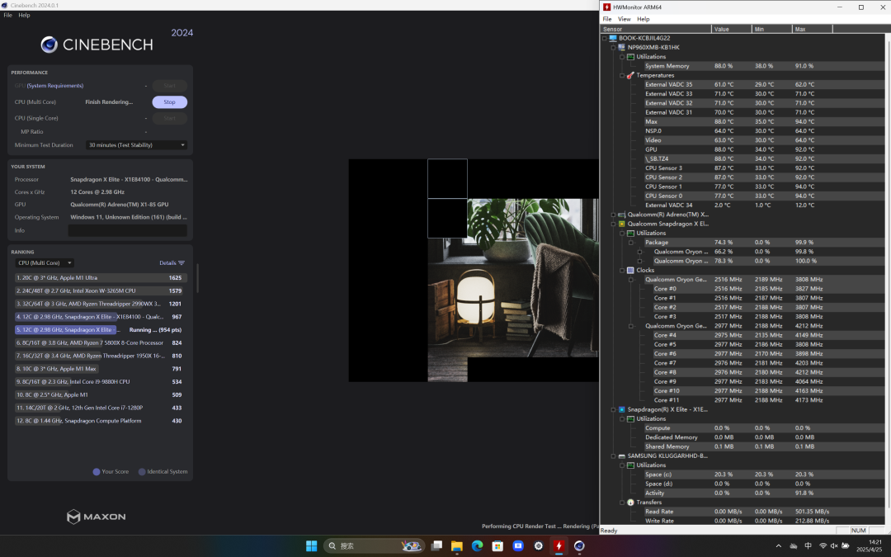Click the Details link in Ranking panel

(x=167, y=263)
